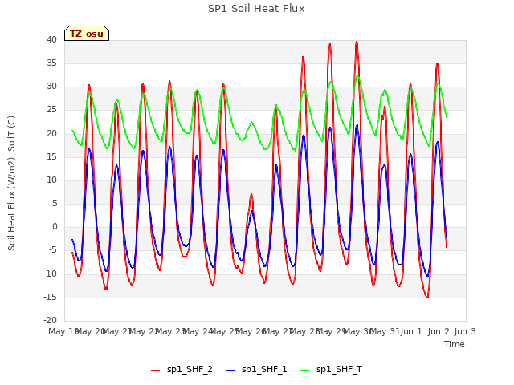Image resolution: width=514 pixels, height=385 pixels.
Task: Click the red sp1_SHF_2 legend swatch
Action: click(x=155, y=371)
